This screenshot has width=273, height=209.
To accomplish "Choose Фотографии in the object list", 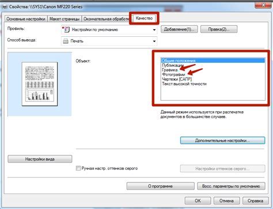I will (x=213, y=74).
